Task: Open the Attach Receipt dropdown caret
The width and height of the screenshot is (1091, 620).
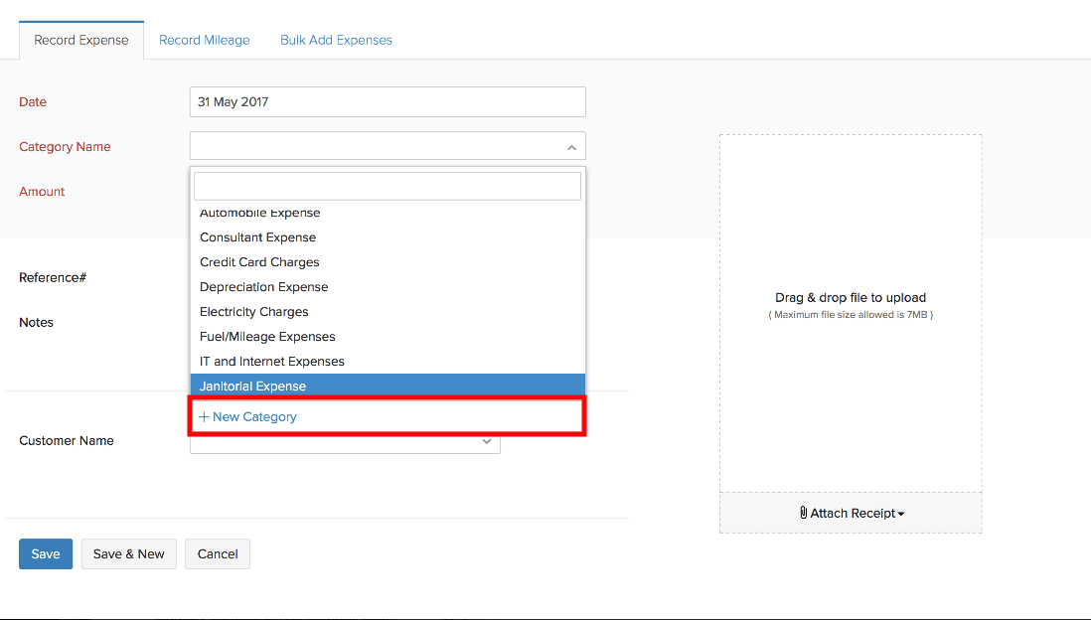Action: (901, 514)
